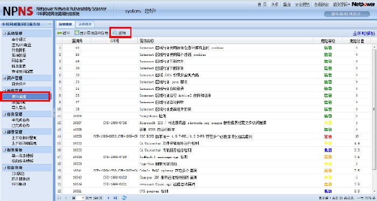This screenshot has height=201, width=377.
Task: Collapse the 任务管理 group
Action: (4, 114)
